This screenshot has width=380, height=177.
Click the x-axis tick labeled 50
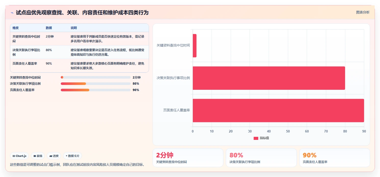point(288,131)
